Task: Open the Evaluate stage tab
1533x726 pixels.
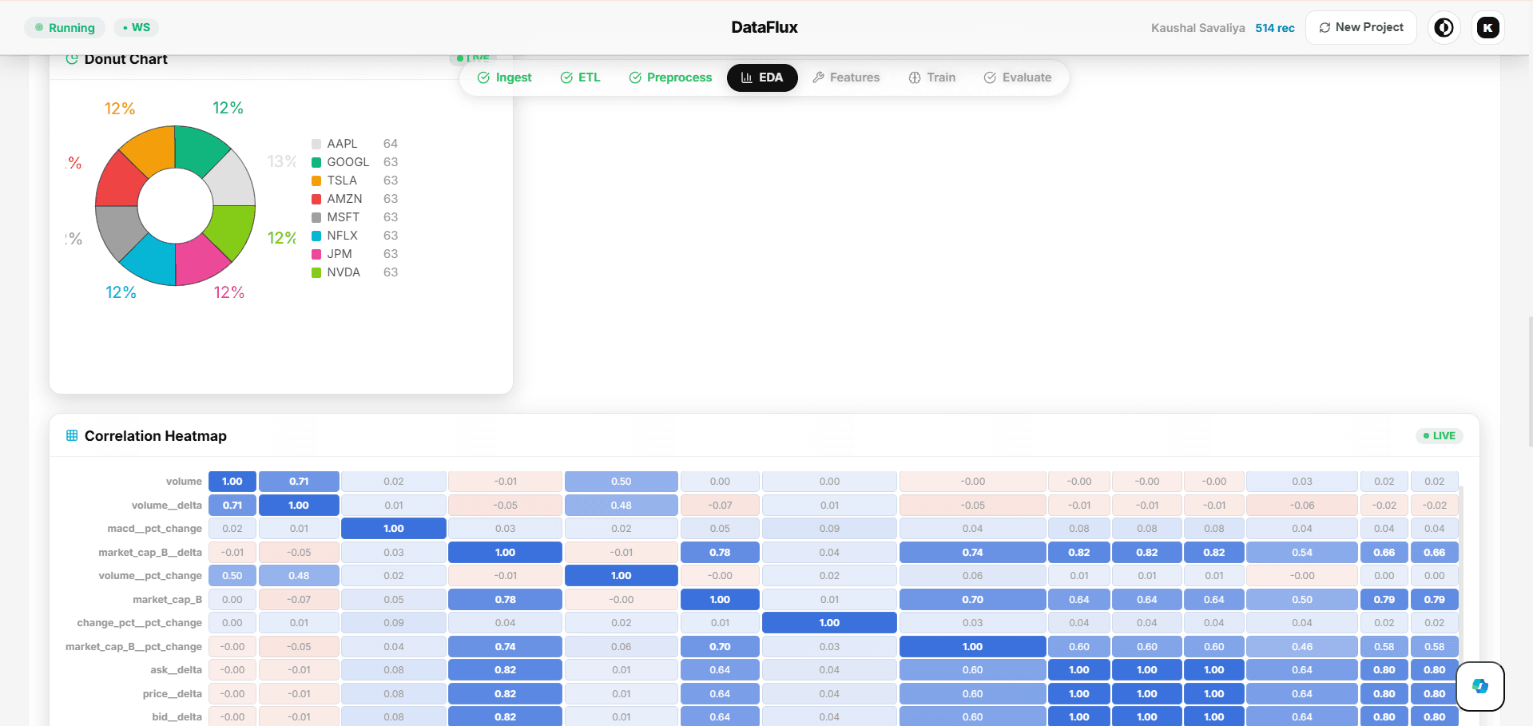Action: [1018, 77]
